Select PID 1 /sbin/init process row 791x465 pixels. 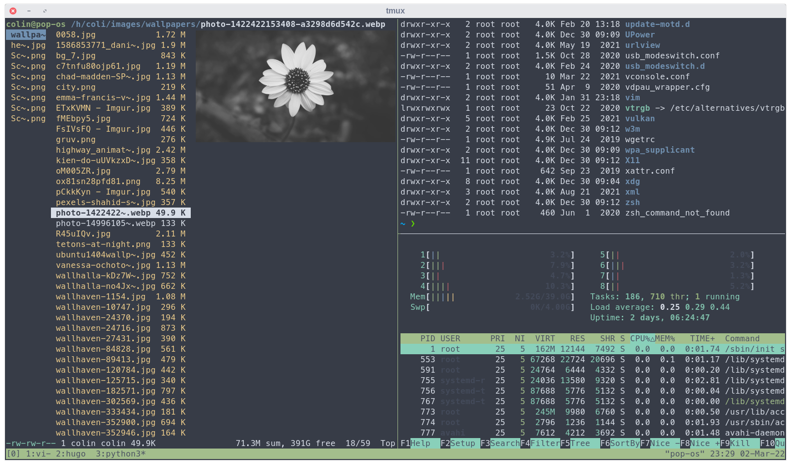(593, 349)
